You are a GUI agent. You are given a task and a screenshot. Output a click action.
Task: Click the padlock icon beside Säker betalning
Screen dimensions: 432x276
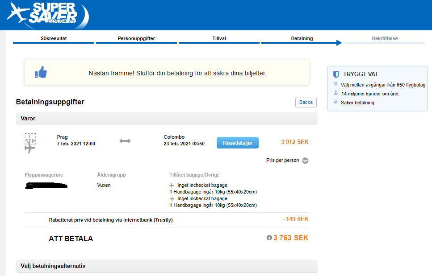click(336, 102)
